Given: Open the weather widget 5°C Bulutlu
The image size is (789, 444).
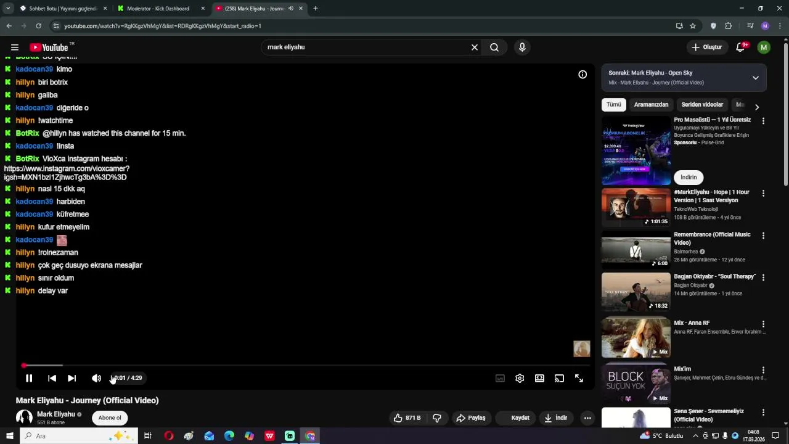Looking at the screenshot, I should (x=661, y=436).
